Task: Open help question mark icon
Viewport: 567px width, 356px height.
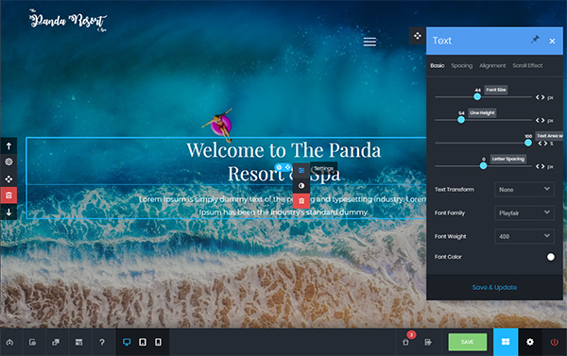Action: [x=102, y=342]
